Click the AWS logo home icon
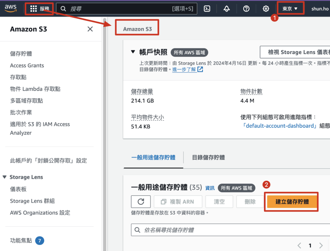This screenshot has width=330, height=251. (x=11, y=9)
